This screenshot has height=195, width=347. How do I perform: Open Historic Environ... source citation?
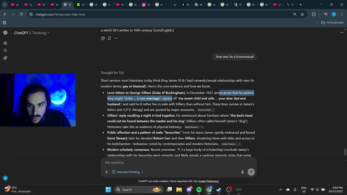231,144
